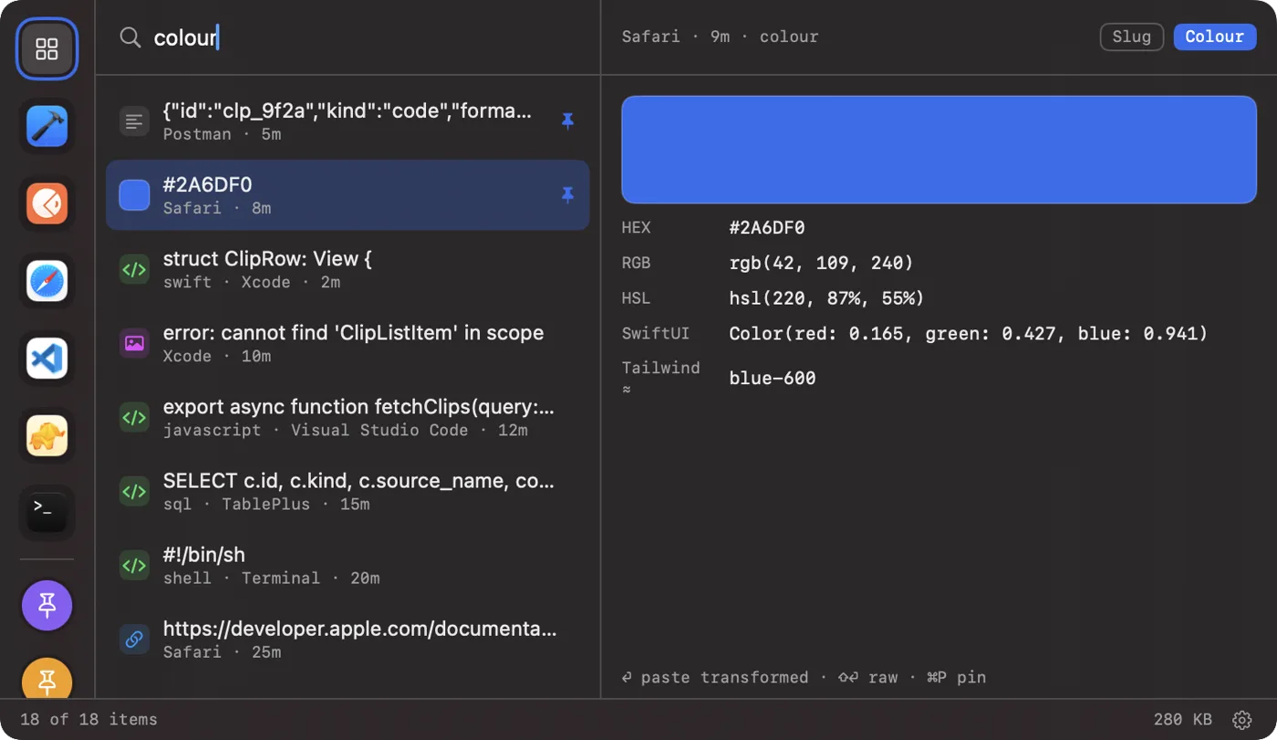Click the search magnifier icon

pos(130,37)
